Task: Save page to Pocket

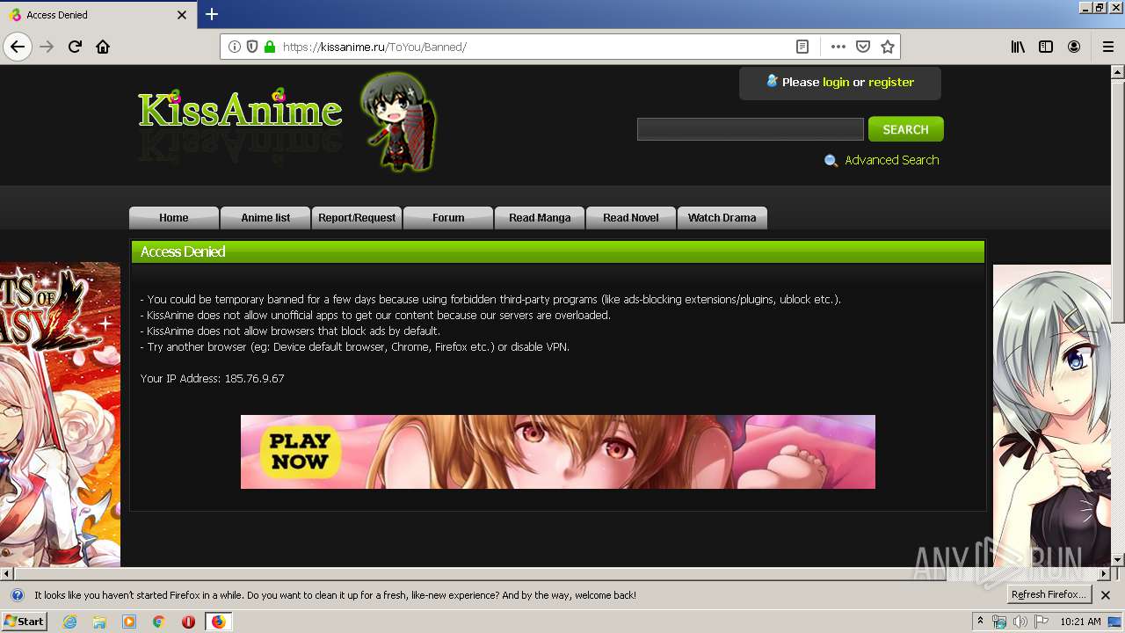Action: [863, 47]
